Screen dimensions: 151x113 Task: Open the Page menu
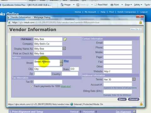tap(128, 5)
